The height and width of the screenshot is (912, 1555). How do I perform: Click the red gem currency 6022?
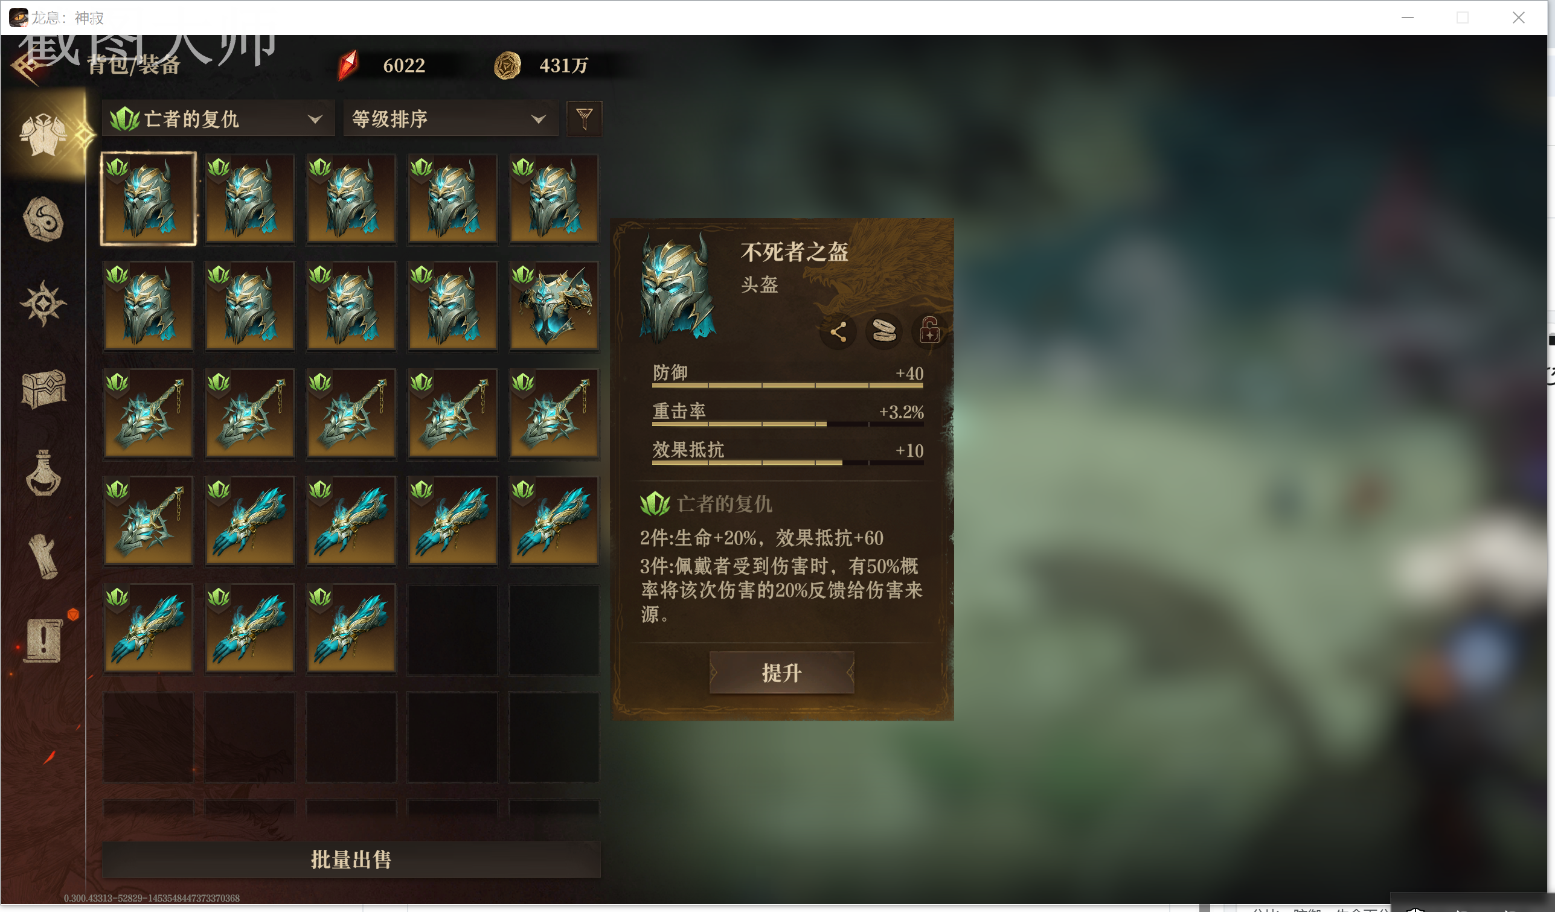point(383,65)
